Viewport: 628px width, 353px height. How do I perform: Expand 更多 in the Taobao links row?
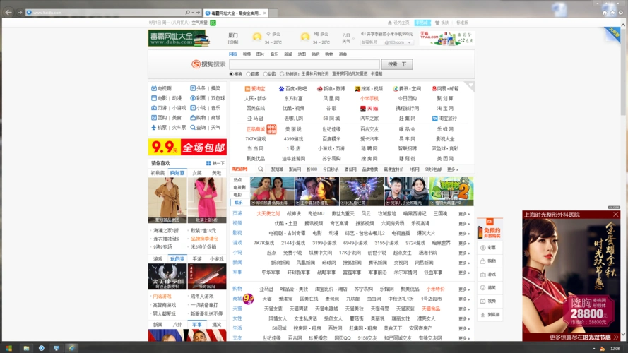453,169
